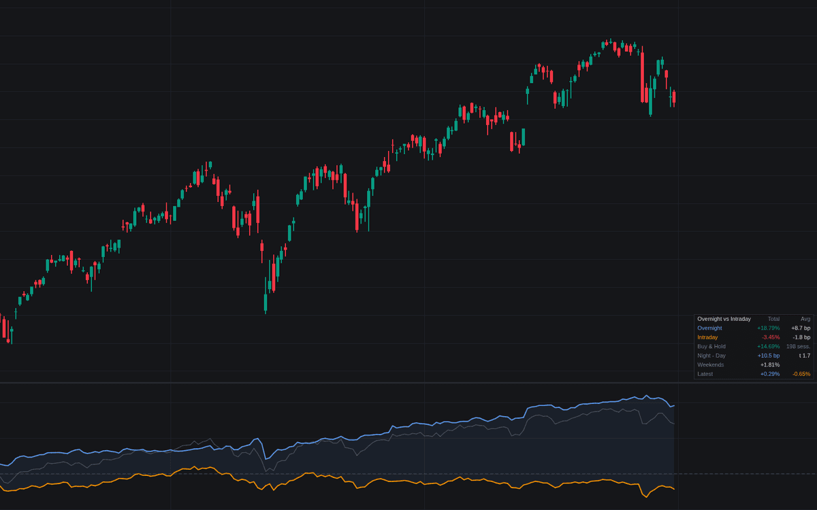Click the 'Night - Day' row label
This screenshot has height=510, width=817.
(711, 356)
